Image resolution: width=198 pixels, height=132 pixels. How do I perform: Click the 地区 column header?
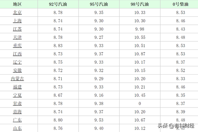pyautogui.click(x=17, y=4)
